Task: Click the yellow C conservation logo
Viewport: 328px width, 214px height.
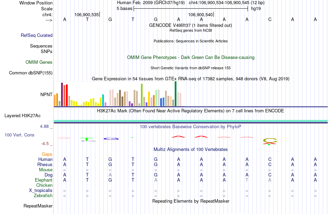Action: click(270, 141)
